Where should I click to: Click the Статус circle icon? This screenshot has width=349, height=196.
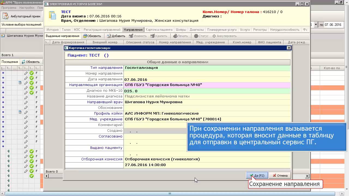click(196, 36)
